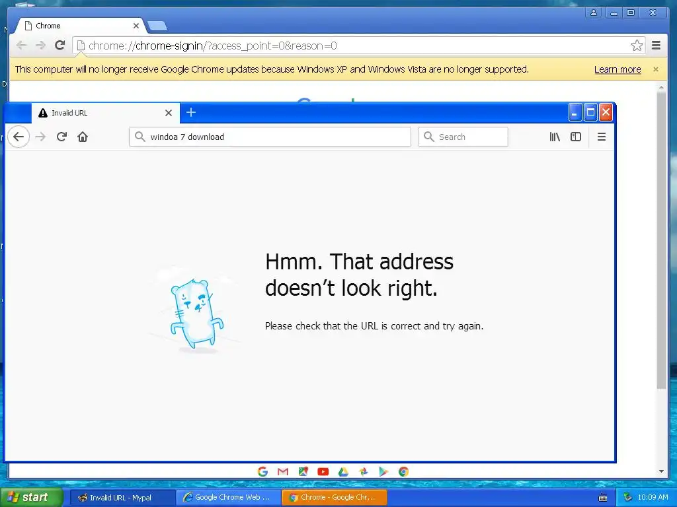The height and width of the screenshot is (507, 677).
Task: Click the Chrome back arrow
Action: 21,46
